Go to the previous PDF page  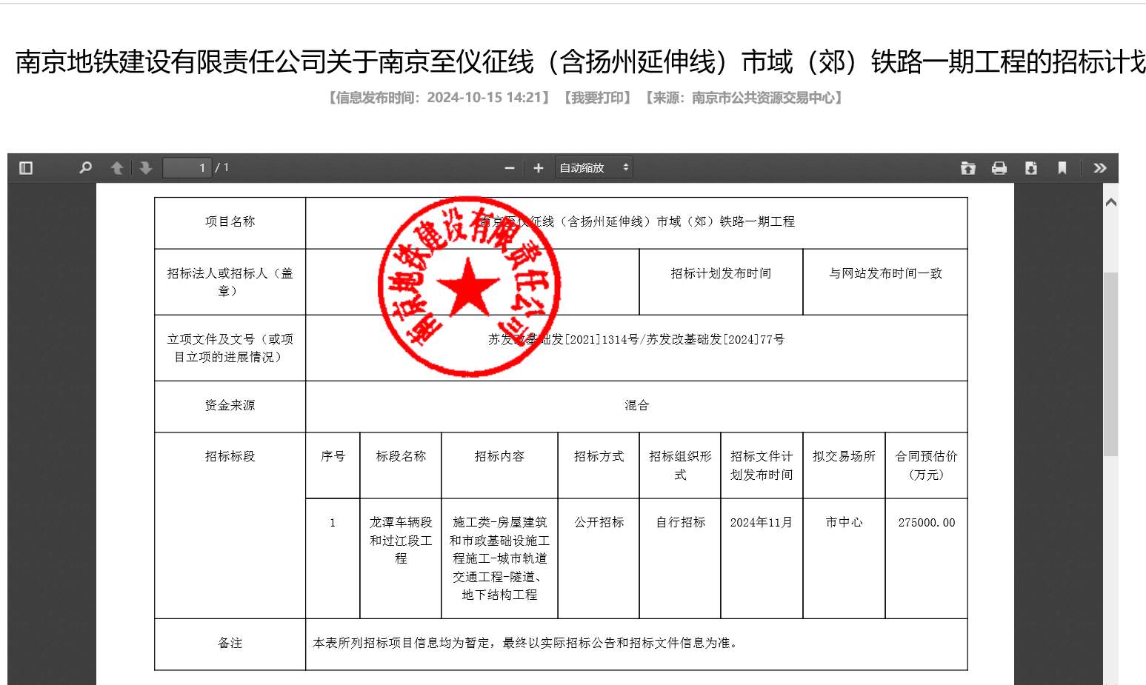pyautogui.click(x=116, y=168)
